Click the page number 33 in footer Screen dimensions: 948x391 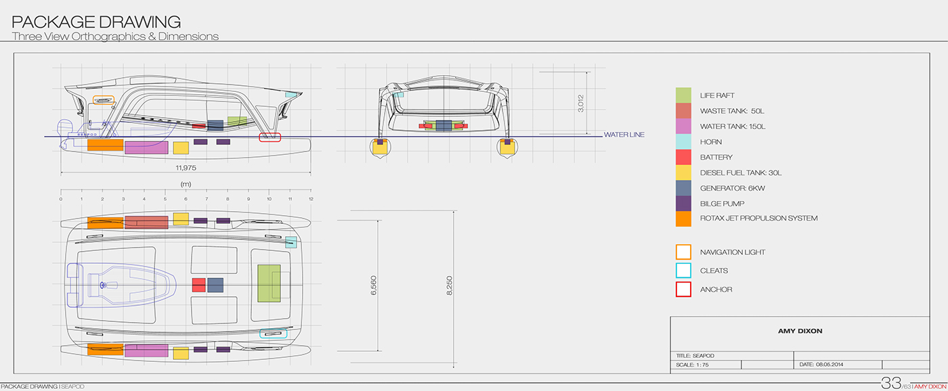(890, 382)
